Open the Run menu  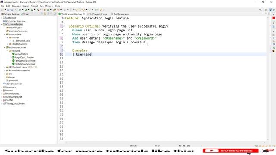(41, 6)
